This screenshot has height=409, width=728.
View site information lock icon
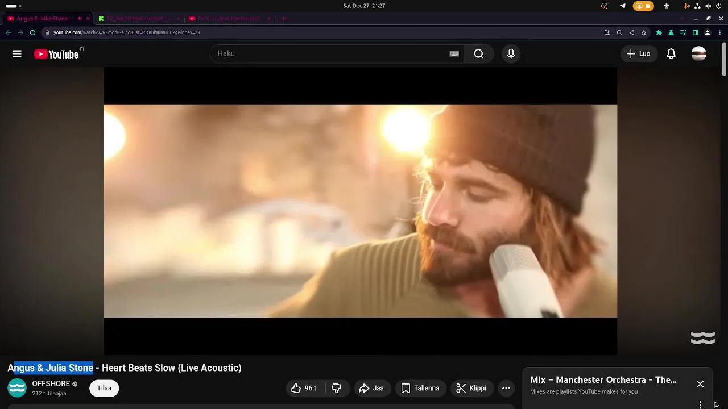coord(48,32)
